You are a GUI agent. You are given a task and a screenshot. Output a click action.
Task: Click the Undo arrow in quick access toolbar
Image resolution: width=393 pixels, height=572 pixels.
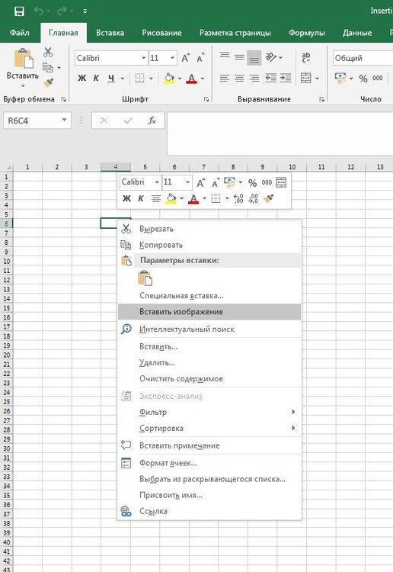39,11
